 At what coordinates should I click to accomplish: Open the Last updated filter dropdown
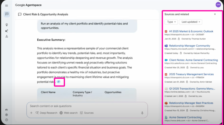(x=191, y=22)
